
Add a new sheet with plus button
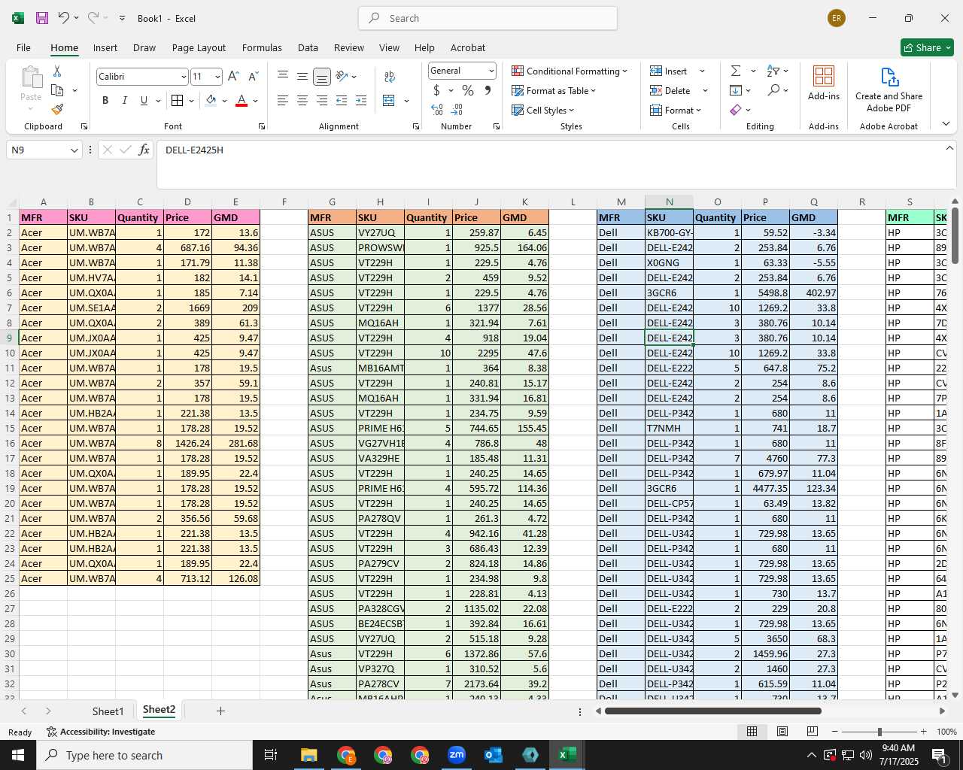(x=220, y=711)
